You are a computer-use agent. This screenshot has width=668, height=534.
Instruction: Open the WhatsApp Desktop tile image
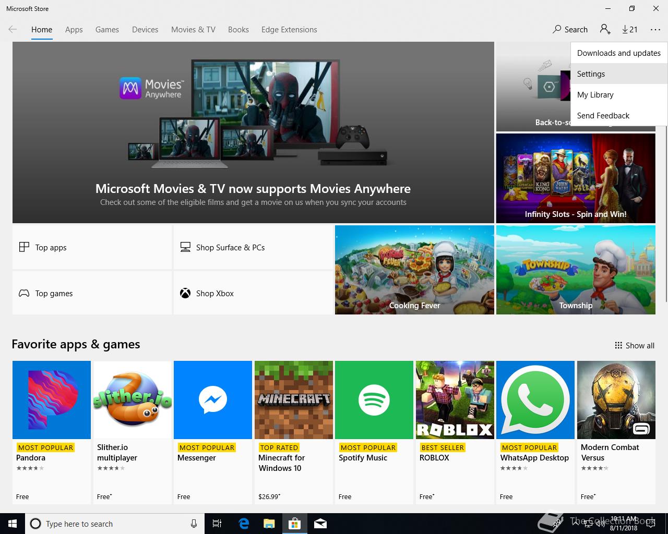coord(535,400)
